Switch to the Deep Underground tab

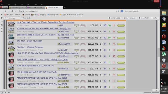tap(18, 8)
